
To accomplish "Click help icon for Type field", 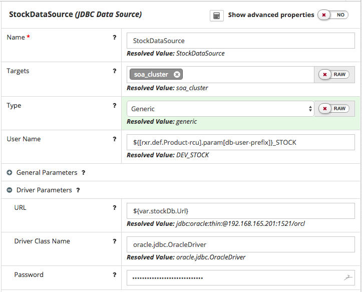I will (115, 106).
